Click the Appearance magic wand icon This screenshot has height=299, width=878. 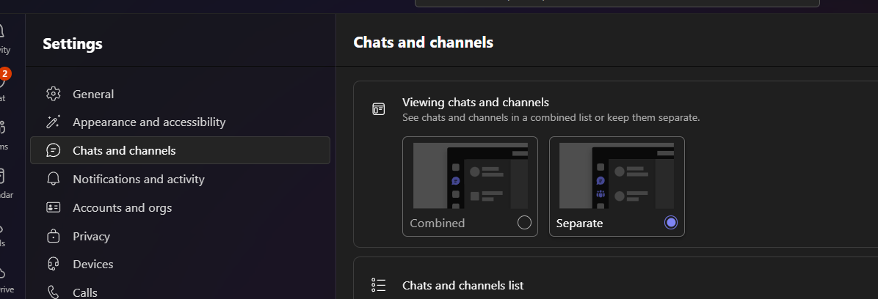click(x=53, y=122)
